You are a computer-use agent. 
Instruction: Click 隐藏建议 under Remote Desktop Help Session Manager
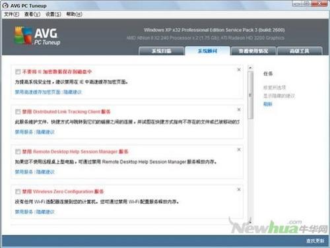click(x=45, y=172)
